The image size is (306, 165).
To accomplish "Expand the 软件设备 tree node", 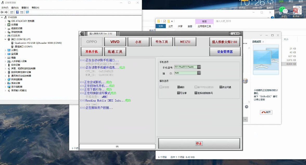I will tap(5, 65).
